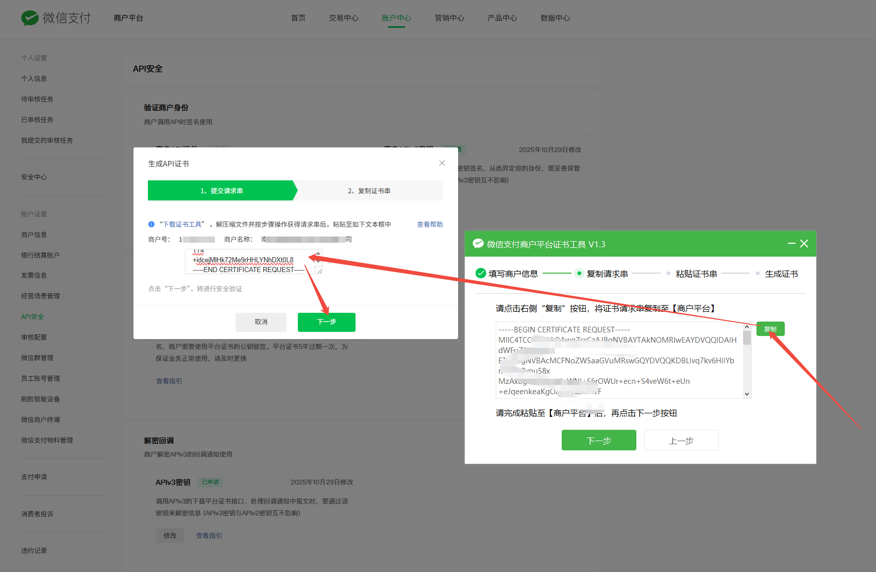Open the 查看帮助 link

coord(430,225)
